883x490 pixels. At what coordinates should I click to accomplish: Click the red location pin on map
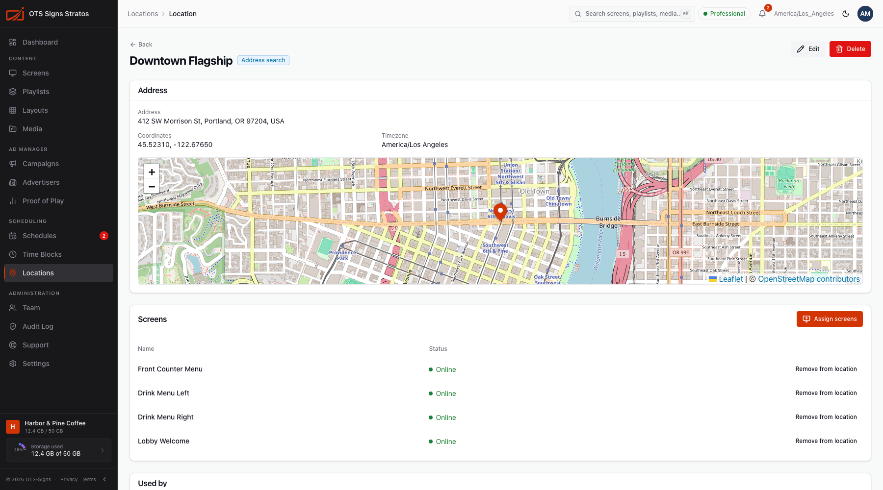click(x=500, y=212)
